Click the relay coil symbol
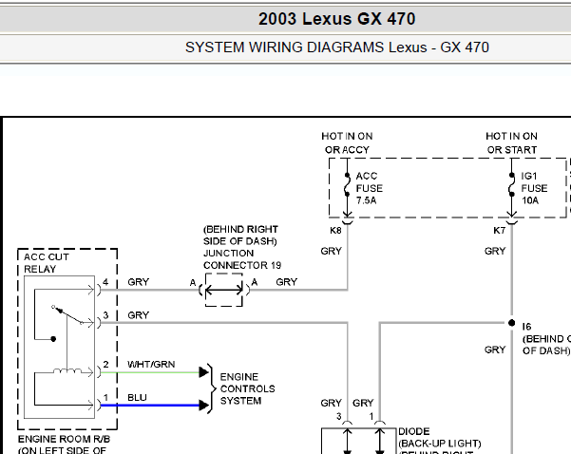Screen dimensions: 571x454 (x=67, y=371)
